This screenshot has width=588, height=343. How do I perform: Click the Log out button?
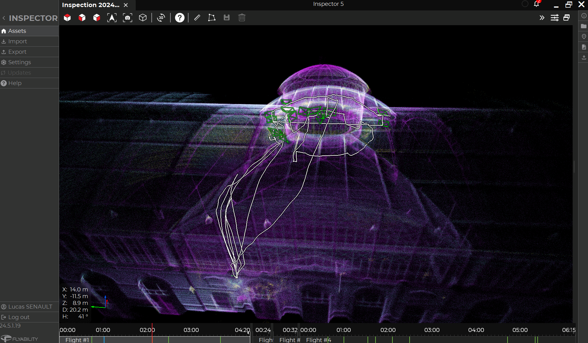click(x=19, y=317)
